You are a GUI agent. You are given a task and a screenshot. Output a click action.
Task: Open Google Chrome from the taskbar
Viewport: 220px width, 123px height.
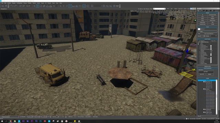click(x=11, y=121)
